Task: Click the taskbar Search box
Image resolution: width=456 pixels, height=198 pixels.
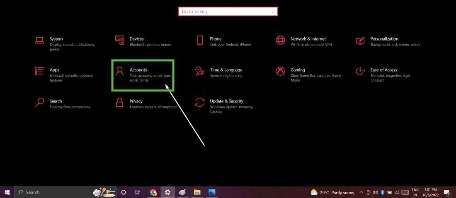Action: (65, 192)
